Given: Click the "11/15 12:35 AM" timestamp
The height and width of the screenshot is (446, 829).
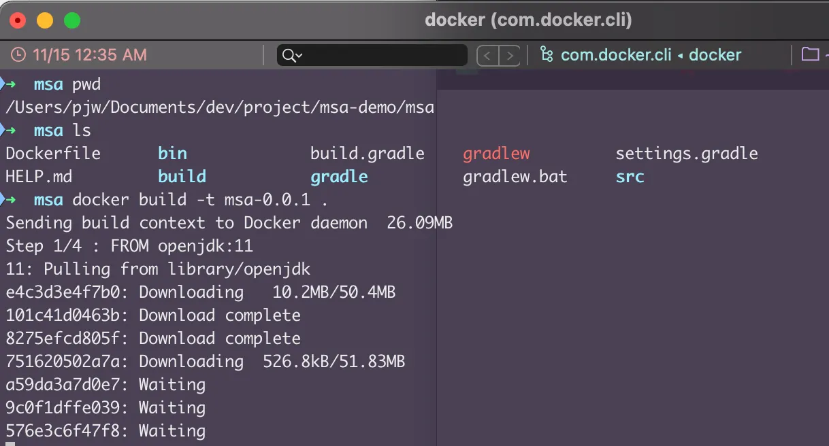Looking at the screenshot, I should pos(88,55).
